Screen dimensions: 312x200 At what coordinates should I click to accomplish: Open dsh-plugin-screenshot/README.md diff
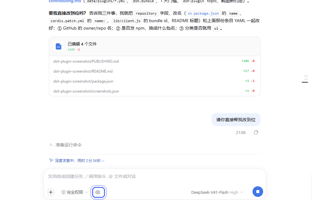pyautogui.click(x=155, y=71)
